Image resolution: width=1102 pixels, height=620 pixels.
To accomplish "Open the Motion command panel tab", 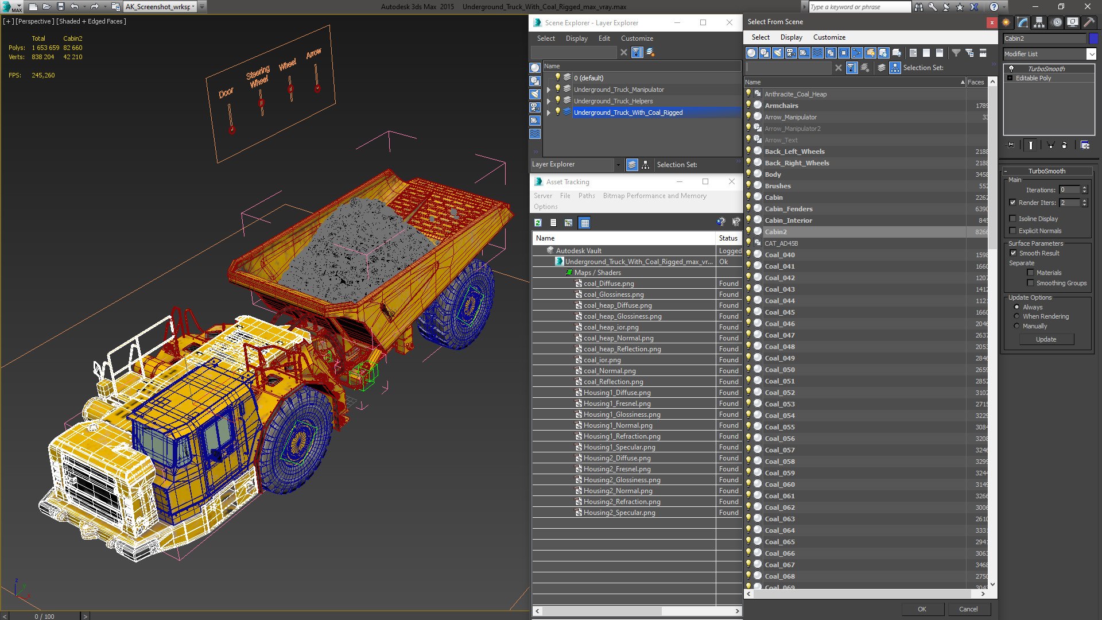I will [x=1056, y=22].
